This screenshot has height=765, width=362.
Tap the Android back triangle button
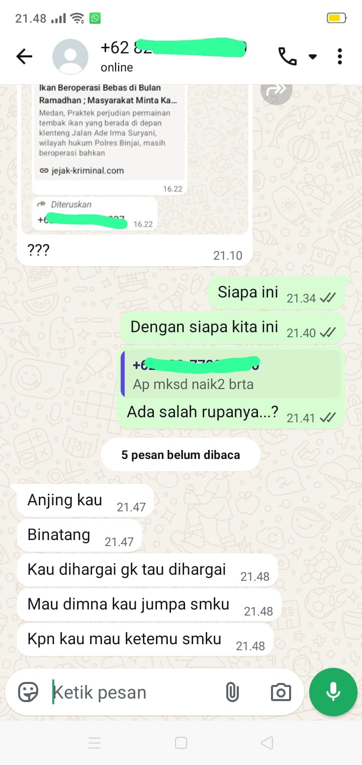click(x=267, y=743)
